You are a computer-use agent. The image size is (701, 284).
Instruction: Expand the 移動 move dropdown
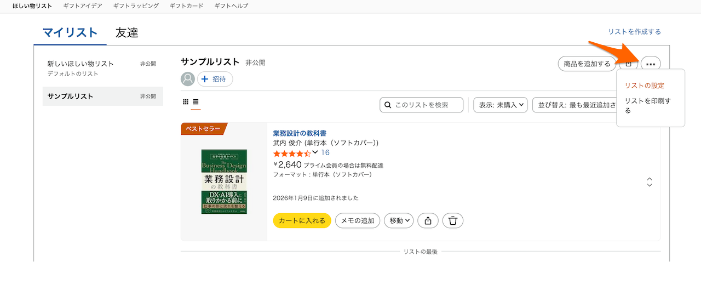click(399, 220)
